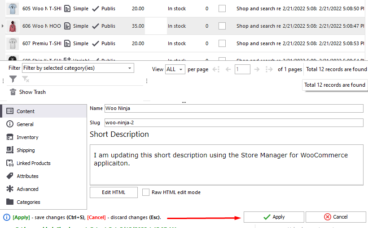368x228 pixels.
Task: Click In stock cell in row 607
Action: pos(177,43)
